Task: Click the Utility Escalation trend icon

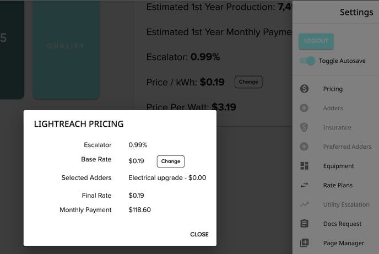Action: point(304,204)
